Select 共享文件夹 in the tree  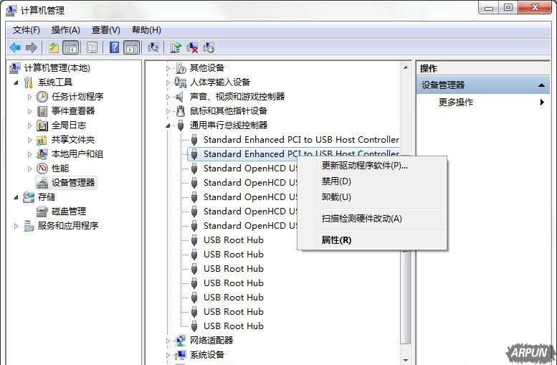(x=73, y=140)
